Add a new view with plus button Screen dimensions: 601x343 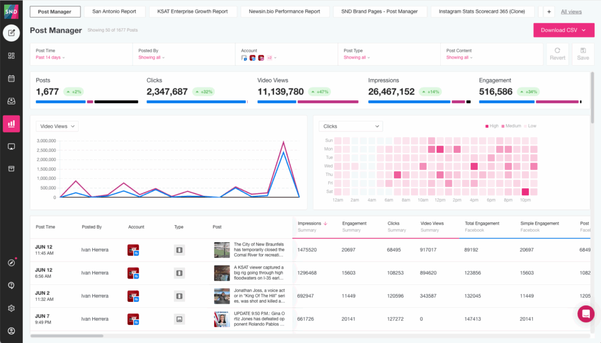549,12
